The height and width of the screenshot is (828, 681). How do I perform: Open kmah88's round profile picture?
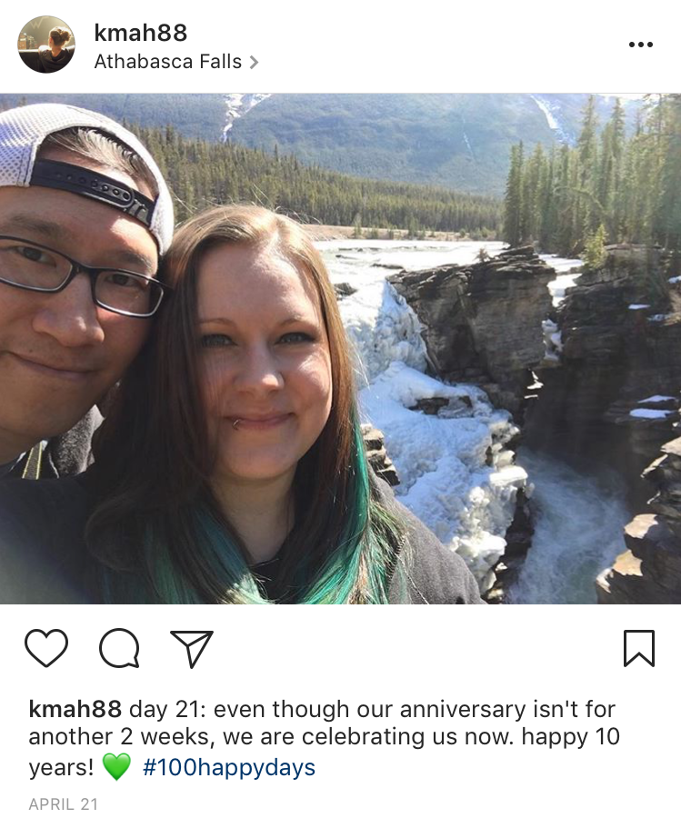[x=46, y=45]
